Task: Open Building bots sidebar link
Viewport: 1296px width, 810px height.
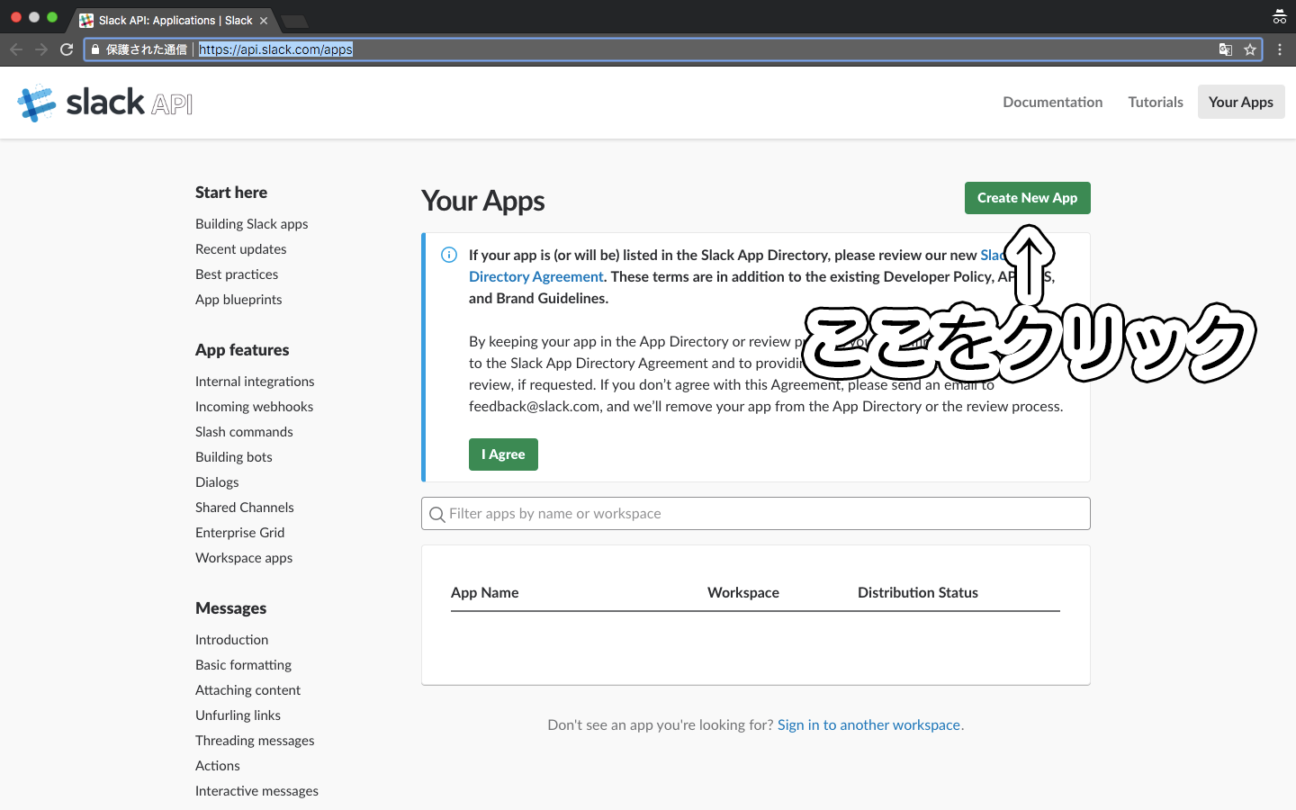Action: click(x=234, y=457)
